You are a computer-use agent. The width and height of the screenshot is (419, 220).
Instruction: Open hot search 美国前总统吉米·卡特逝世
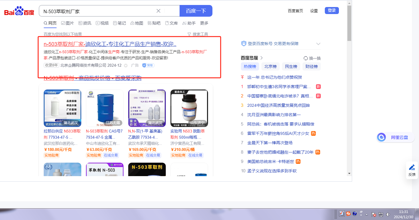coord(271,161)
